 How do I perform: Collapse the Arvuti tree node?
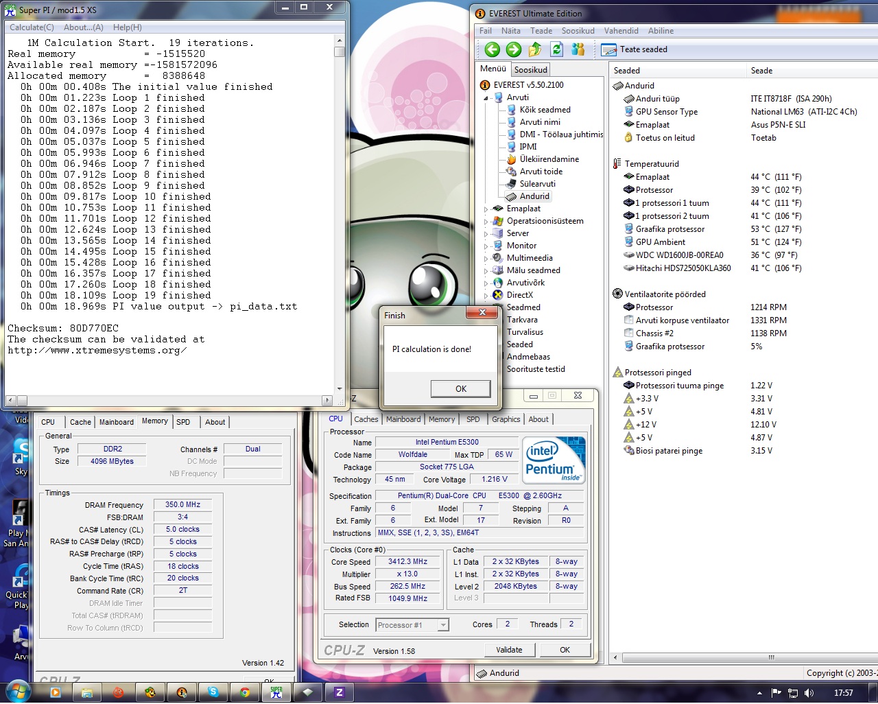tap(486, 98)
